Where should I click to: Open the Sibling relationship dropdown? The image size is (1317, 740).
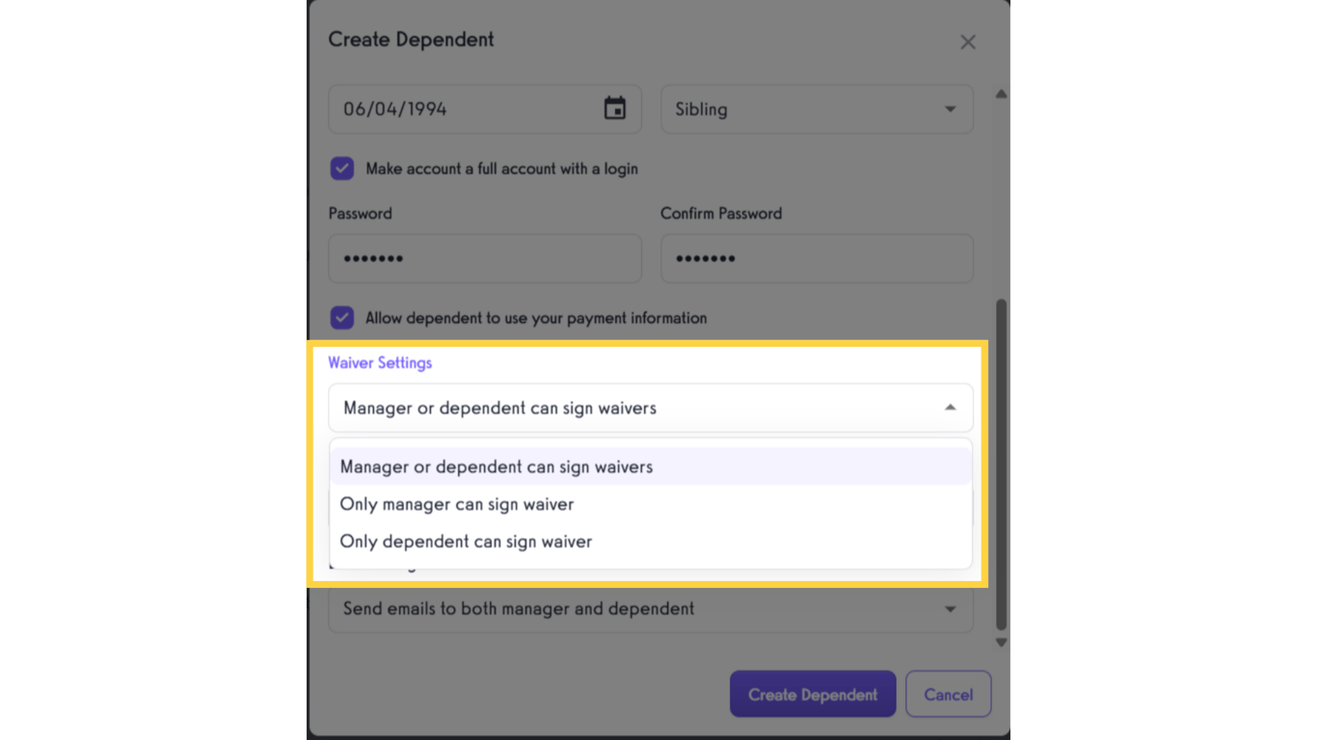point(817,109)
